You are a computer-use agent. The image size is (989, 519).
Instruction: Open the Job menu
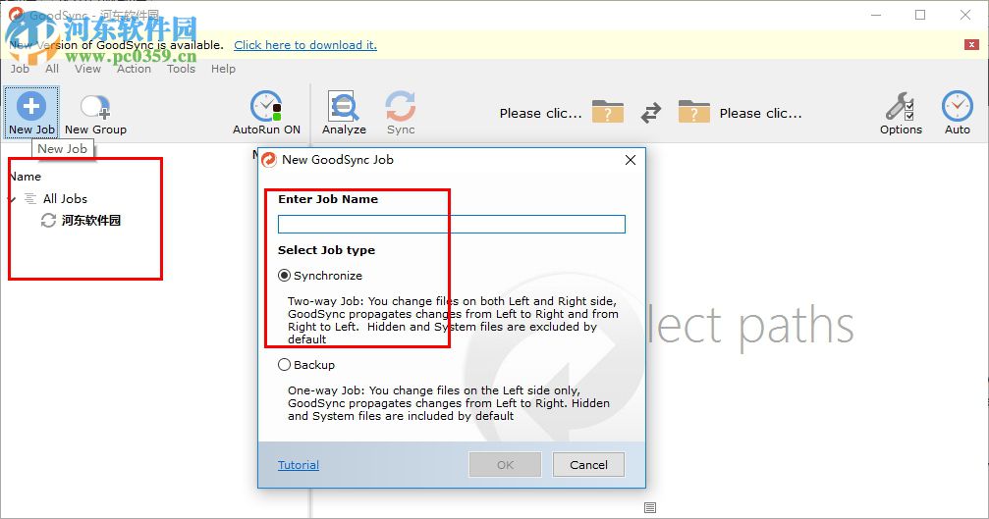click(x=20, y=69)
